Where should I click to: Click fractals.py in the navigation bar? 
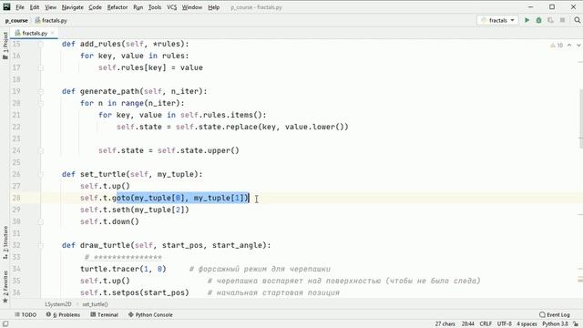[x=51, y=20]
